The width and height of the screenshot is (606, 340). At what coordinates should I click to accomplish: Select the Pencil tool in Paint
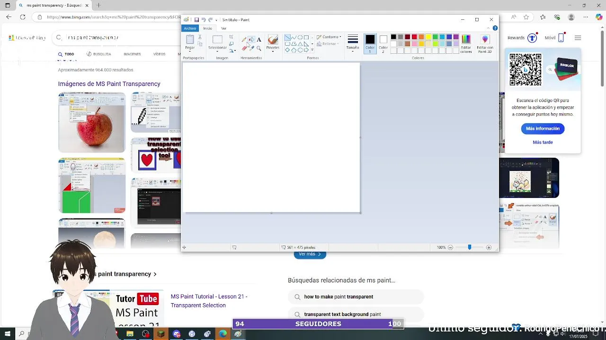(x=244, y=40)
